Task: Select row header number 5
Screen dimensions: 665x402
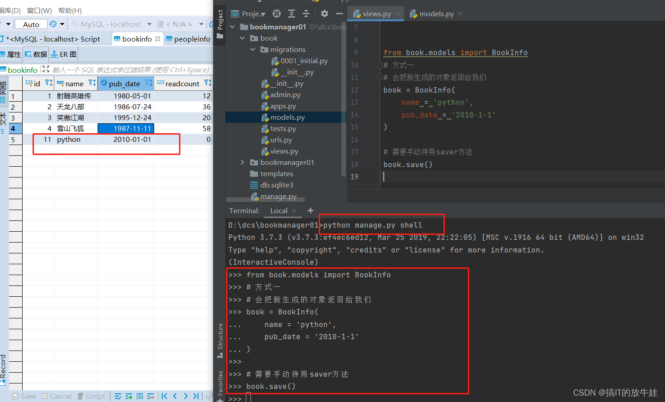Action: point(15,140)
